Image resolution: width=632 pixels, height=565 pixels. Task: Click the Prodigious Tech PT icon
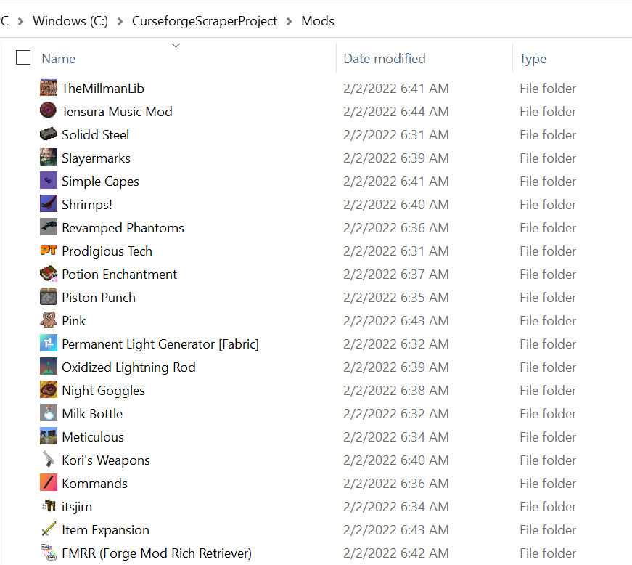click(x=49, y=251)
